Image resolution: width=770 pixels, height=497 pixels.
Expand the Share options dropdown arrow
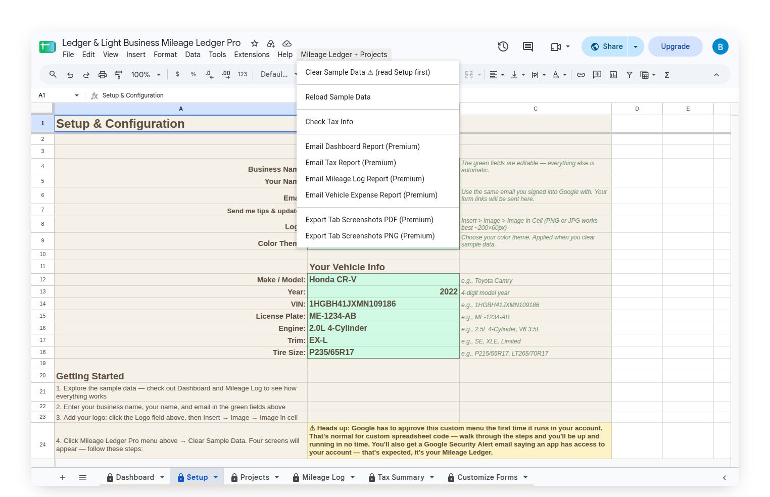[636, 46]
